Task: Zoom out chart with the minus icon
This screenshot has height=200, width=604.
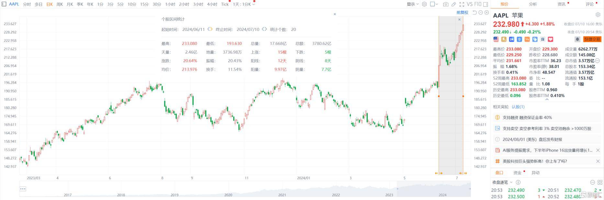Action: pyautogui.click(x=481, y=12)
